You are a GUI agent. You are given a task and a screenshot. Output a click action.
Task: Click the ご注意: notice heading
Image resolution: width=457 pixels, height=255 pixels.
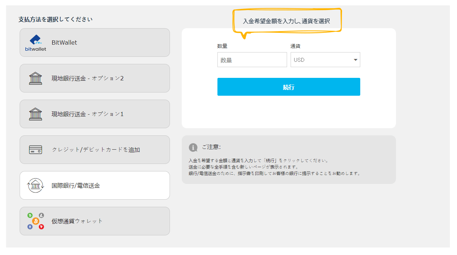pos(211,147)
